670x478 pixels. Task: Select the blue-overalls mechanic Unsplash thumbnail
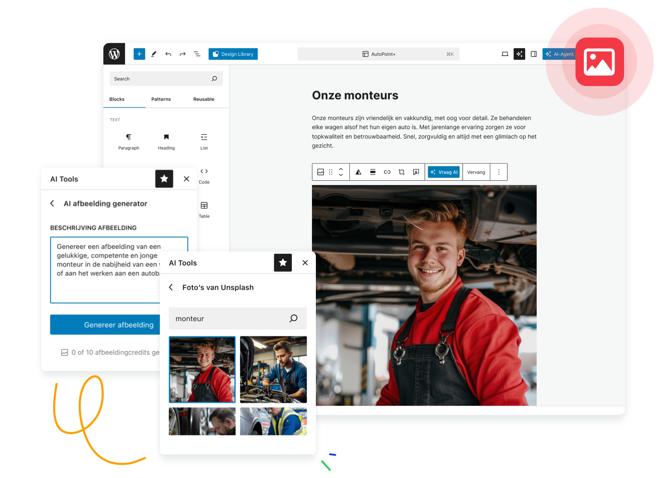coord(273,369)
